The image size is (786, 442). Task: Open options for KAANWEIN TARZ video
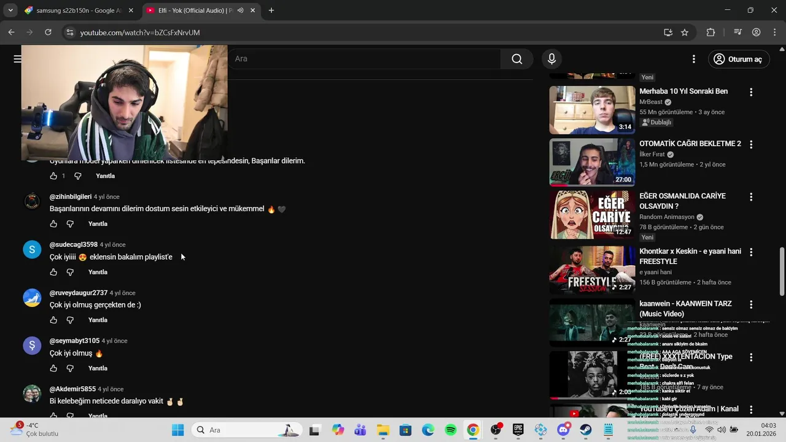(x=750, y=305)
